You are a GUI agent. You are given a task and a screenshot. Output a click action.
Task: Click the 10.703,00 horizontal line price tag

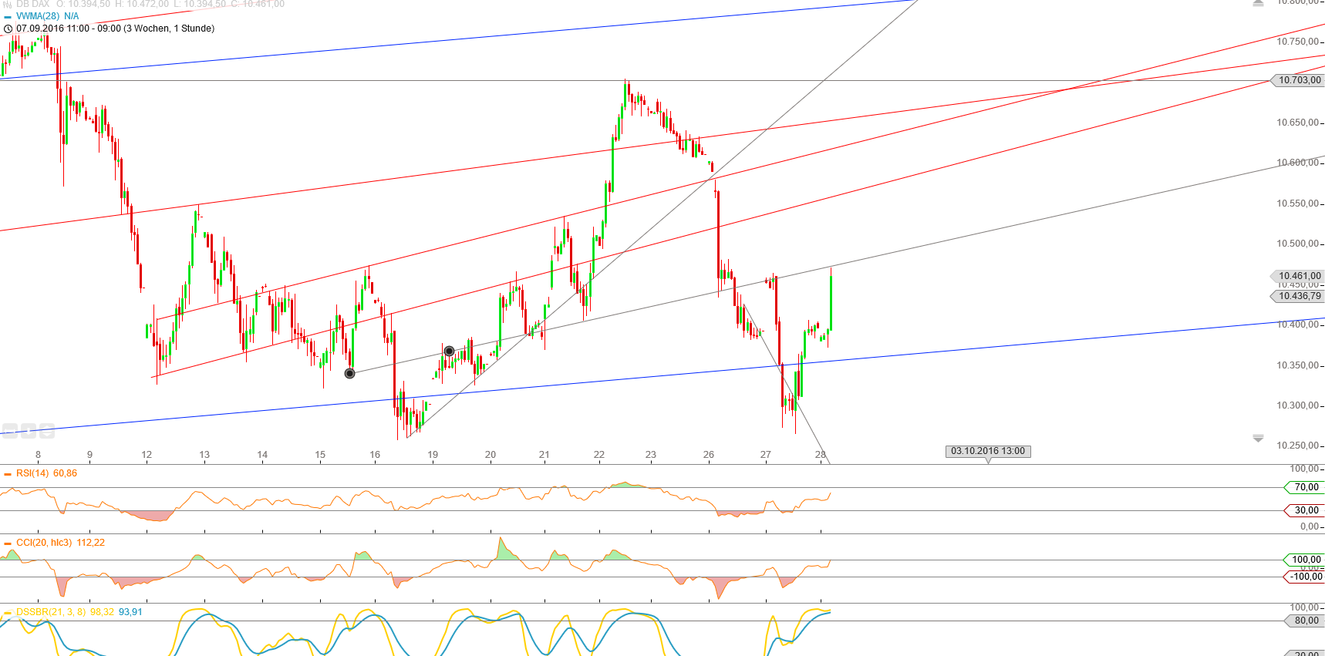[x=1298, y=80]
